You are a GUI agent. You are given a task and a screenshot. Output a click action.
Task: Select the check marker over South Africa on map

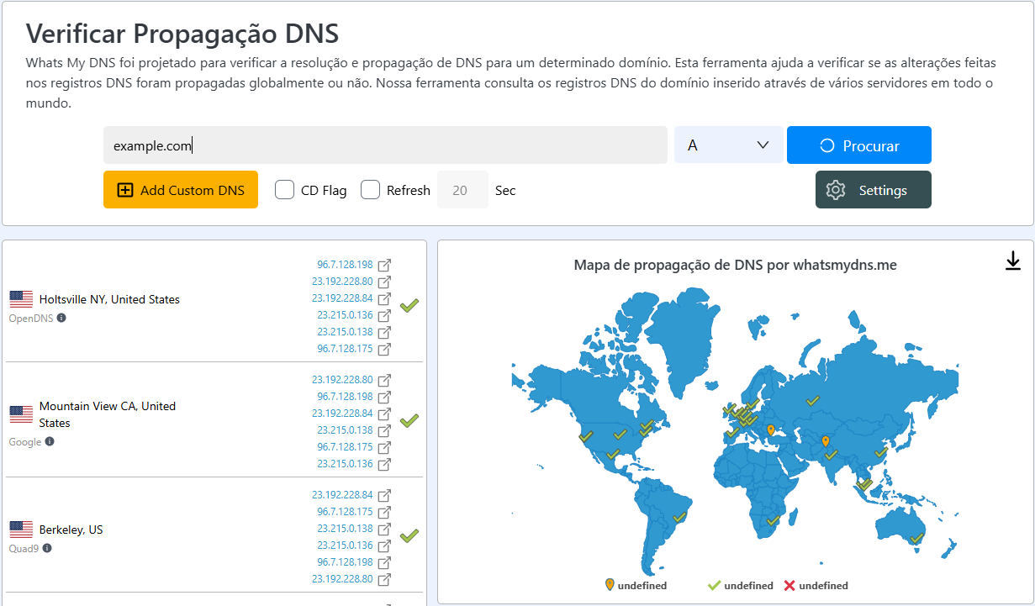(x=772, y=522)
